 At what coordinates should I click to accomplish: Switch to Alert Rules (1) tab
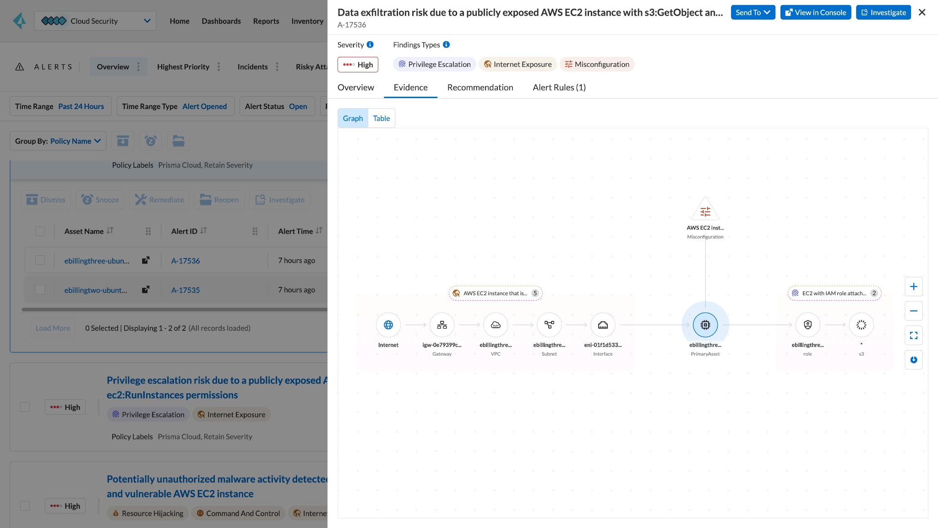(559, 87)
